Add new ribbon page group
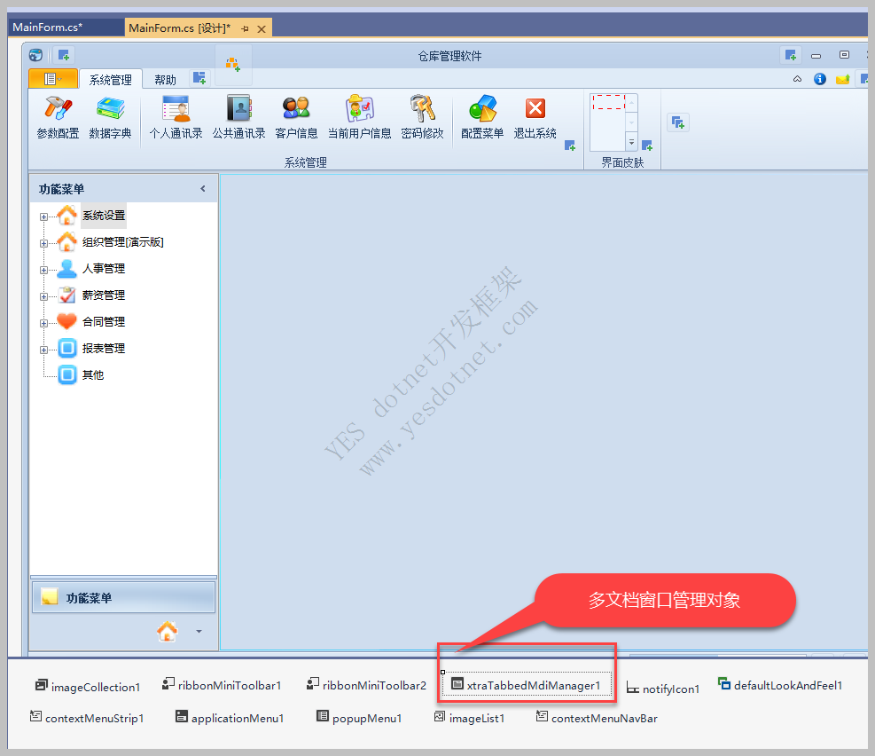The image size is (875, 756). (x=678, y=122)
